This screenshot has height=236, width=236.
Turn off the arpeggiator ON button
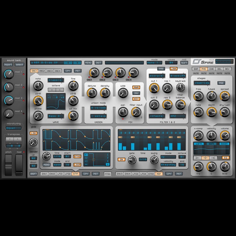pos(121,160)
